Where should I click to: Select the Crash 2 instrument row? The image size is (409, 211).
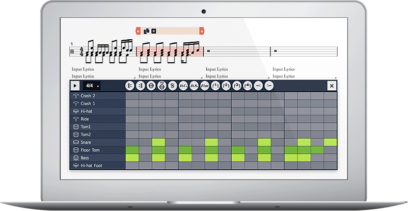[x=97, y=96]
